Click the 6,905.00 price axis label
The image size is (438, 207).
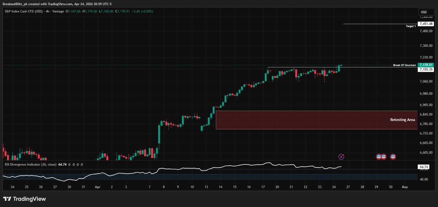pyautogui.click(x=426, y=105)
